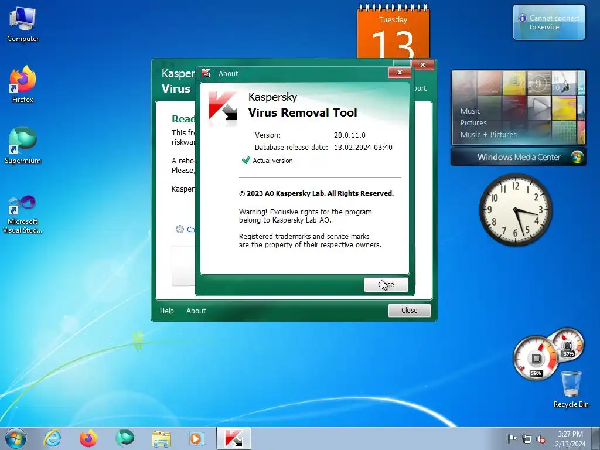This screenshot has width=600, height=450.
Task: Launch Internet Explorer from taskbar
Action: 52,438
